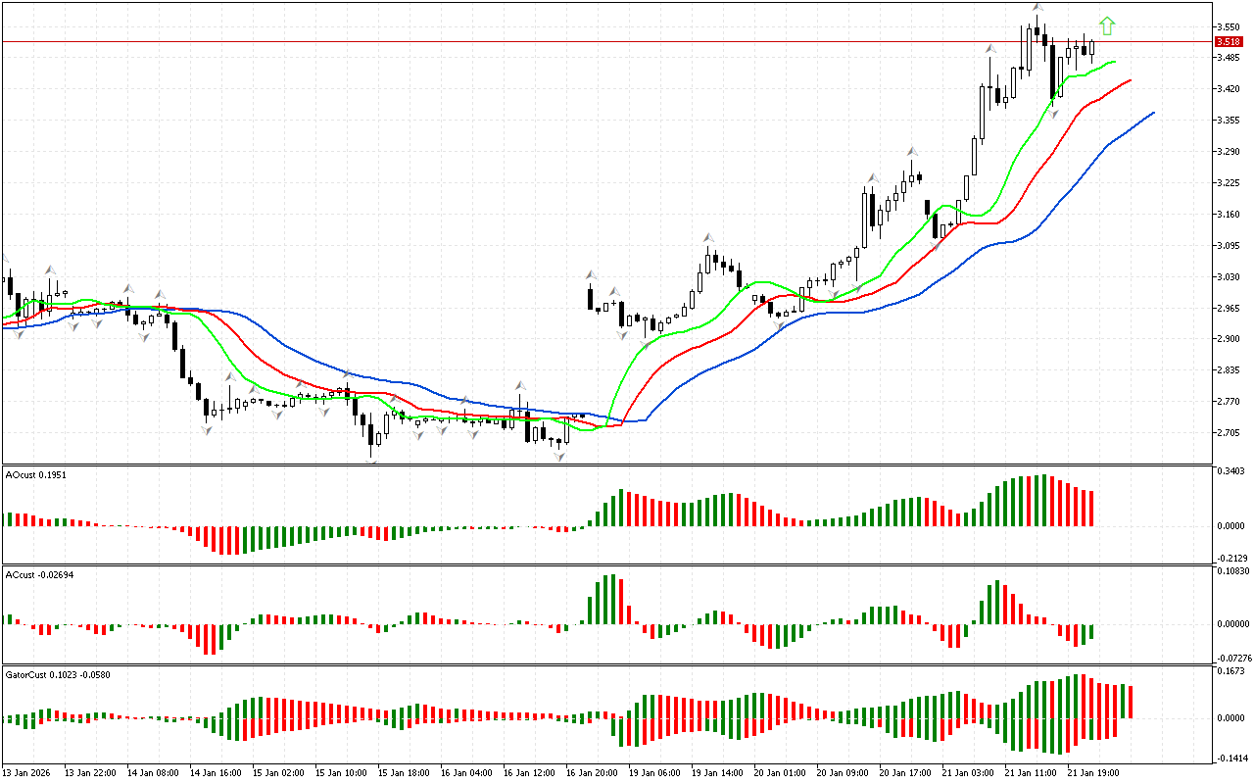Click right end of red Alligator line
Viewport: 1254px width, 784px height.
pyautogui.click(x=1130, y=80)
